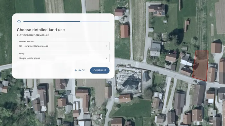Go back with the BACK button
Viewport: 225px width, 126px height.
pos(80,70)
